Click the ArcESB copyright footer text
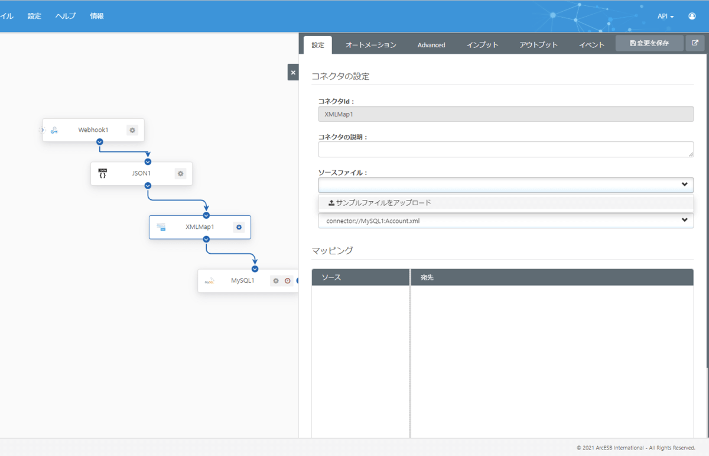The width and height of the screenshot is (709, 456). pos(636,448)
